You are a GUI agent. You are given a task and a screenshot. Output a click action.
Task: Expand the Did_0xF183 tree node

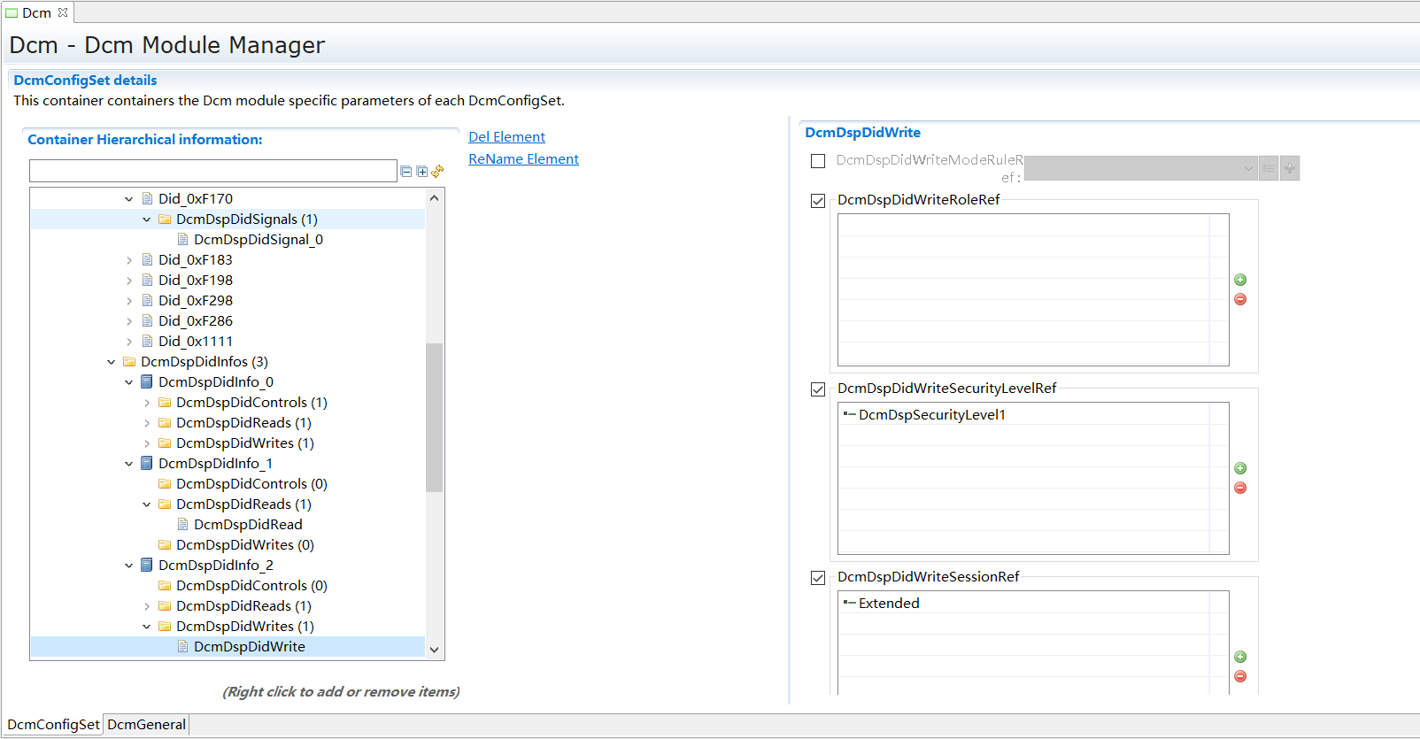(129, 260)
